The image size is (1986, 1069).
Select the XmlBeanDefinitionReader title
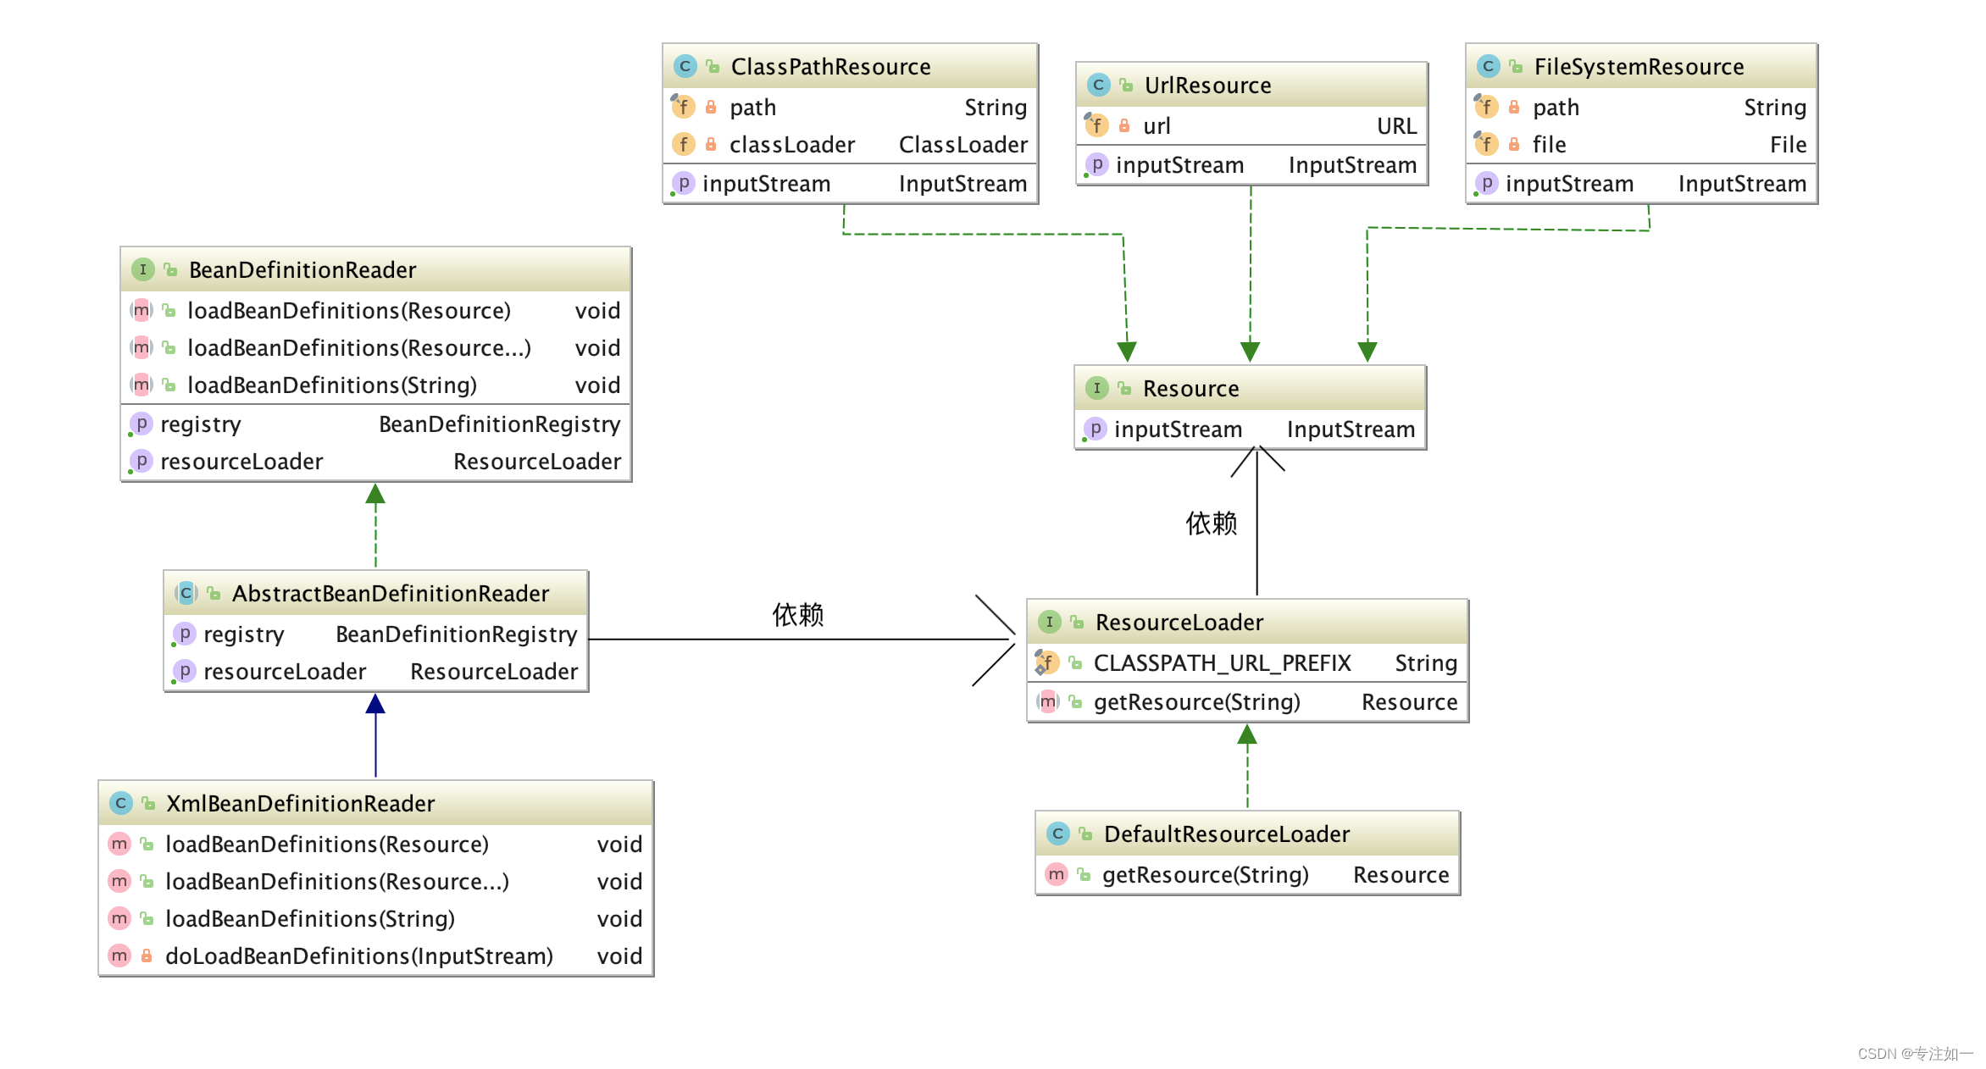click(300, 803)
